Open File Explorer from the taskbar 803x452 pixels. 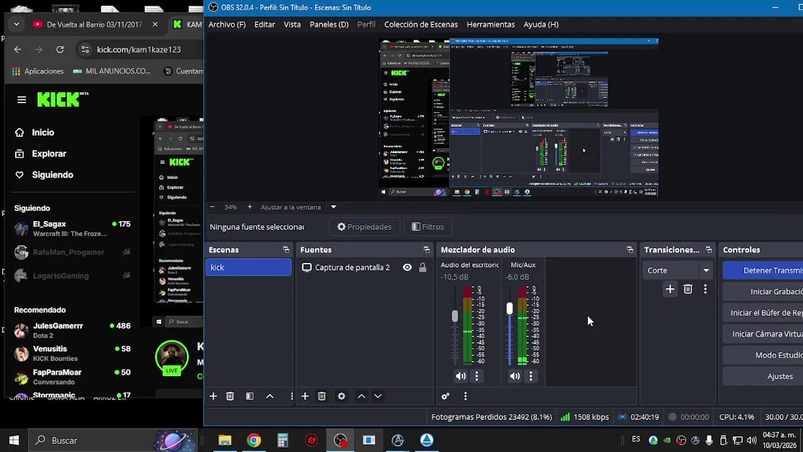pyautogui.click(x=225, y=440)
